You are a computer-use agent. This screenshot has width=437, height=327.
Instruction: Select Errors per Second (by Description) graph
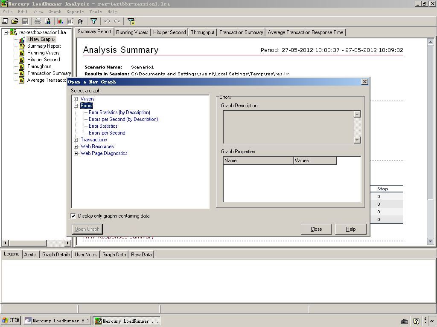click(x=123, y=119)
